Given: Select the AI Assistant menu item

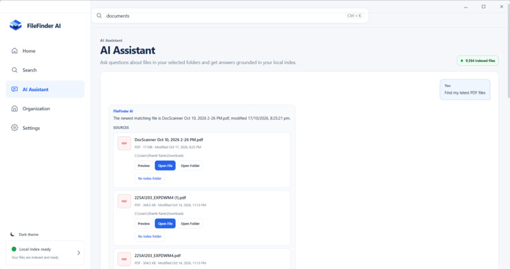Looking at the screenshot, I should (45, 89).
